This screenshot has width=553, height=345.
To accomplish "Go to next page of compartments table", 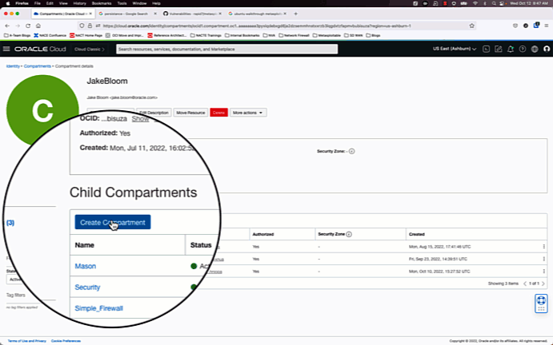I will 543,284.
